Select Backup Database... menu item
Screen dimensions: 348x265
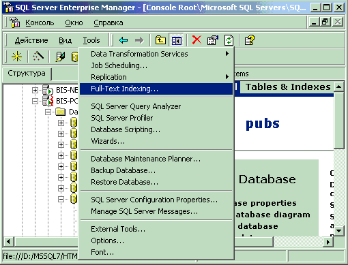[156, 170]
